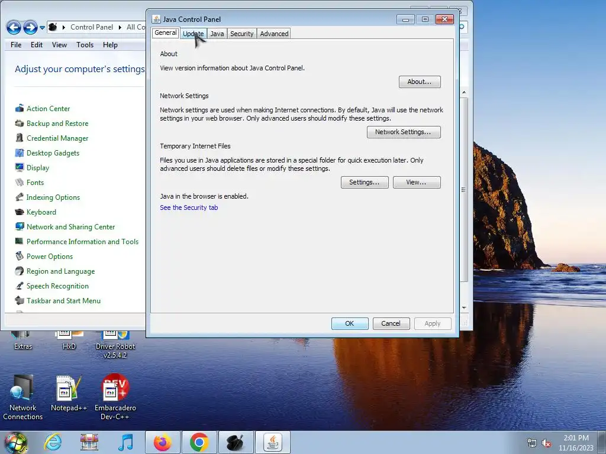
Task: Open Desktop Gadgets
Action: pyautogui.click(x=53, y=153)
